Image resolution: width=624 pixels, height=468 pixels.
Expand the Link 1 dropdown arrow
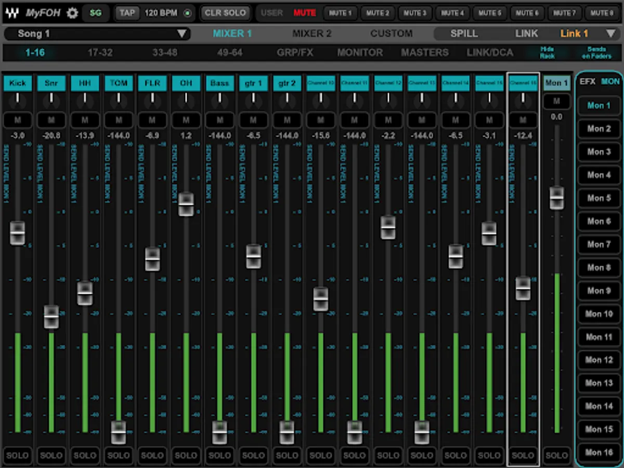tap(610, 34)
